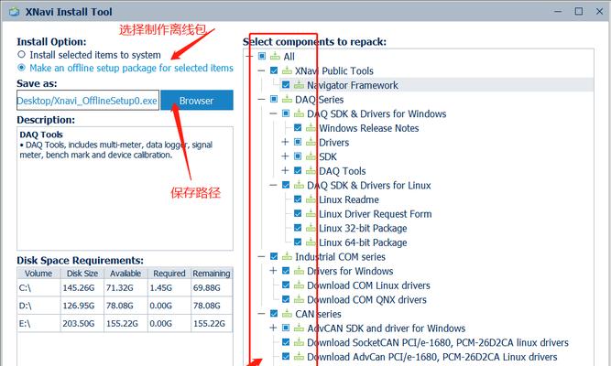Click the Volume column header
Screen dimensions: 611x366
pos(38,274)
